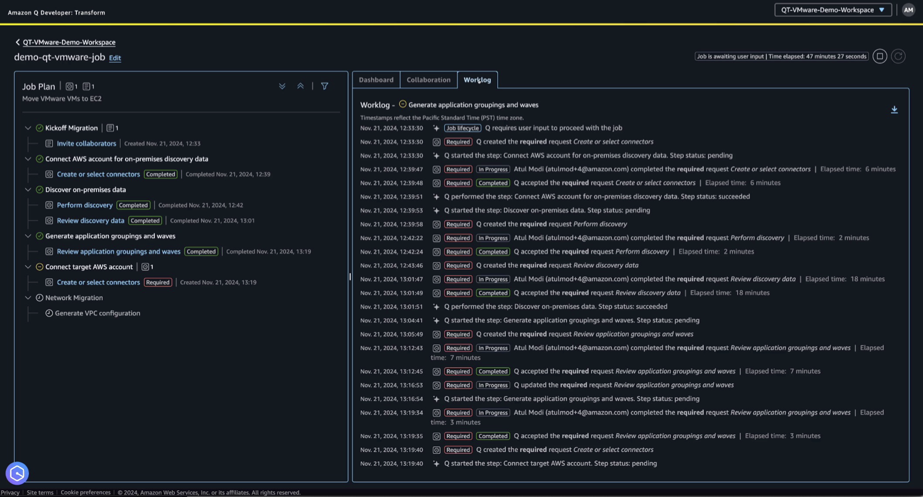Collapse the Kickoff Migration section
This screenshot has width=923, height=497.
[28, 128]
